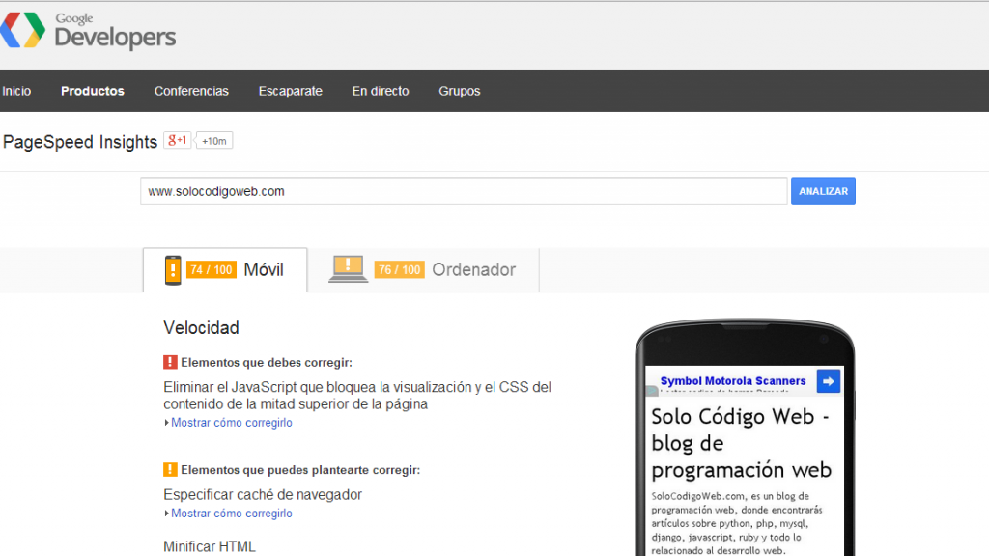
Task: Go to Conferencias in the navigation bar
Action: [x=191, y=91]
